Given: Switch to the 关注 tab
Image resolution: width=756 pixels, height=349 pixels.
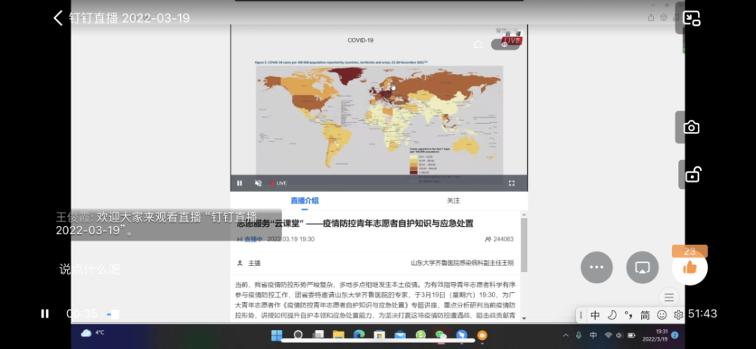Looking at the screenshot, I should click(453, 201).
